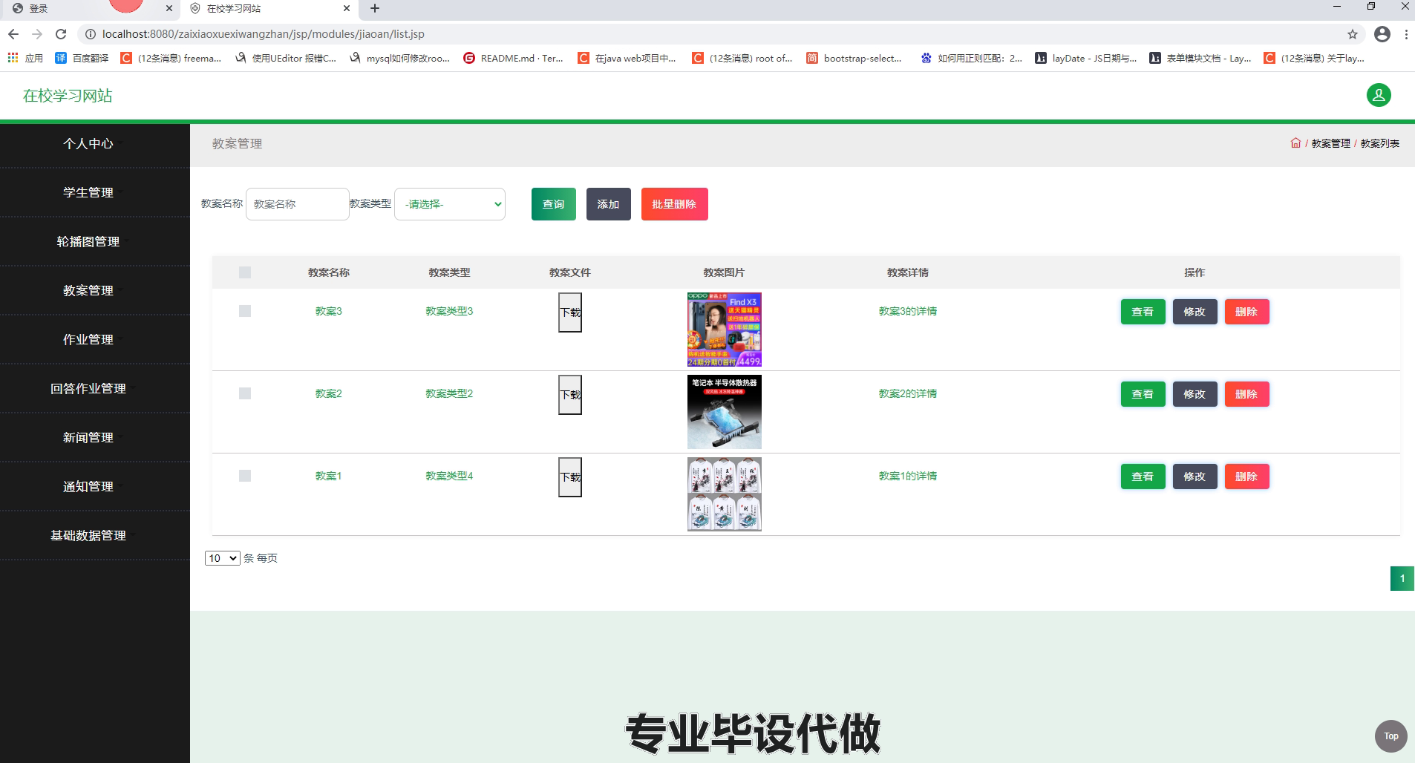
Task: Close the 登录 tab
Action: pos(169,9)
